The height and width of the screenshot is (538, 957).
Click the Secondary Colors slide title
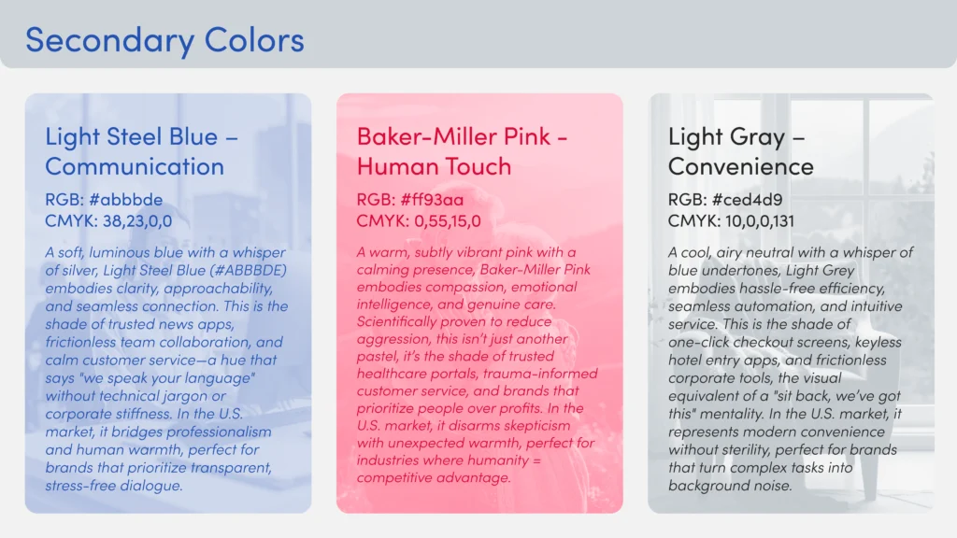(164, 40)
